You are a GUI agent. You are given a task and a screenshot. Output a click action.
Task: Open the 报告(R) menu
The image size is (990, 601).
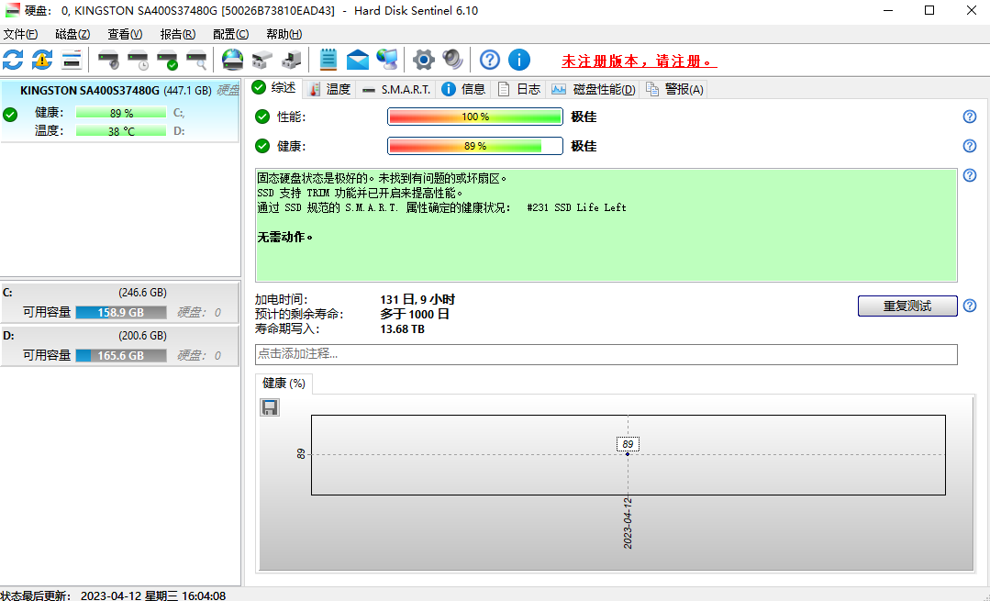coord(177,33)
